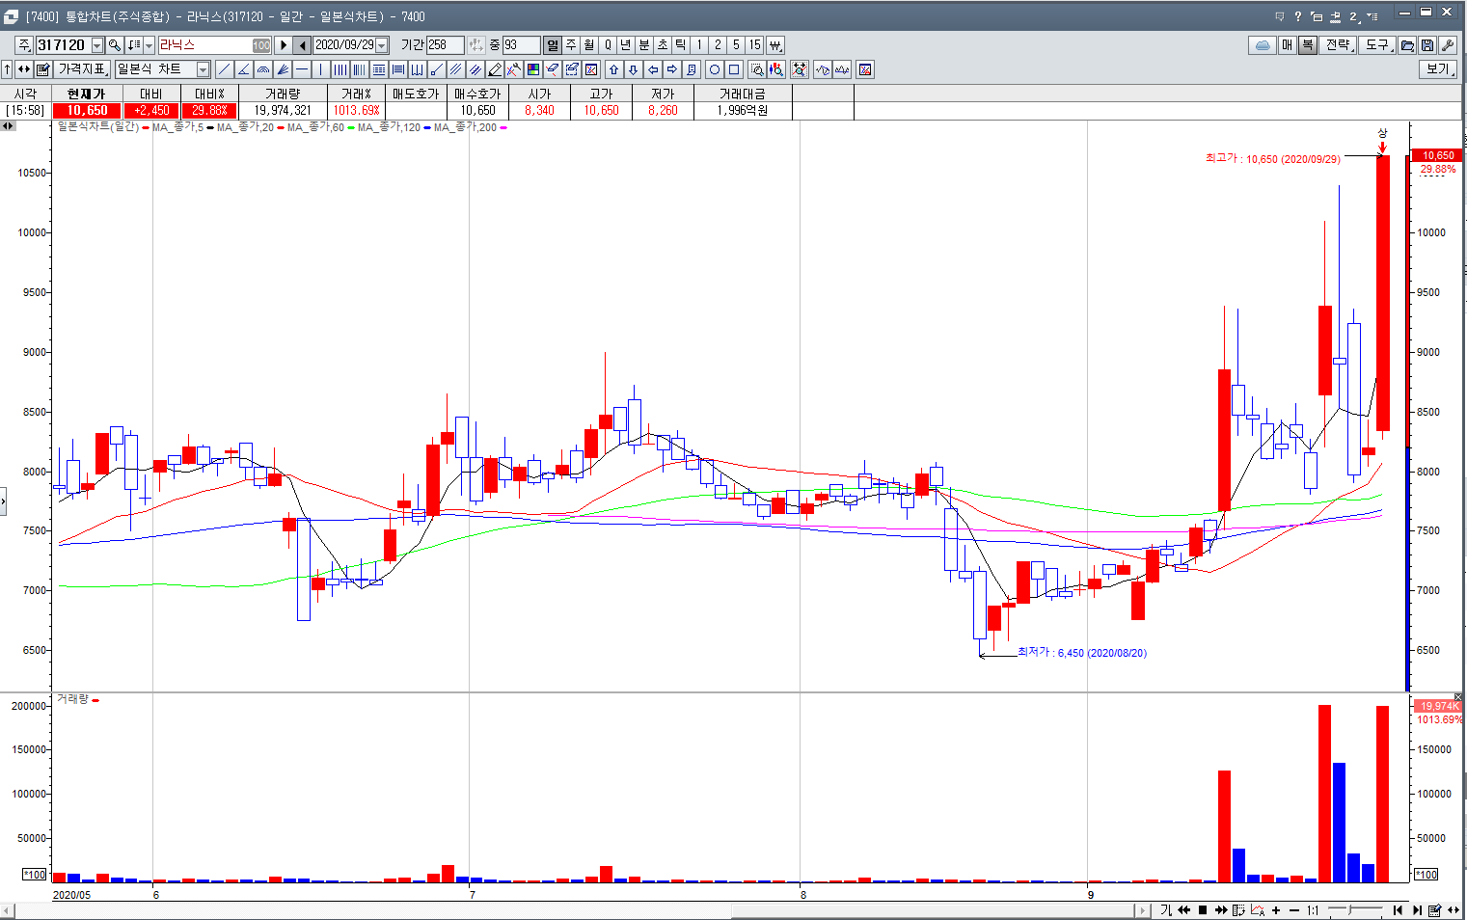Click the next stock play arrow button

click(x=284, y=45)
